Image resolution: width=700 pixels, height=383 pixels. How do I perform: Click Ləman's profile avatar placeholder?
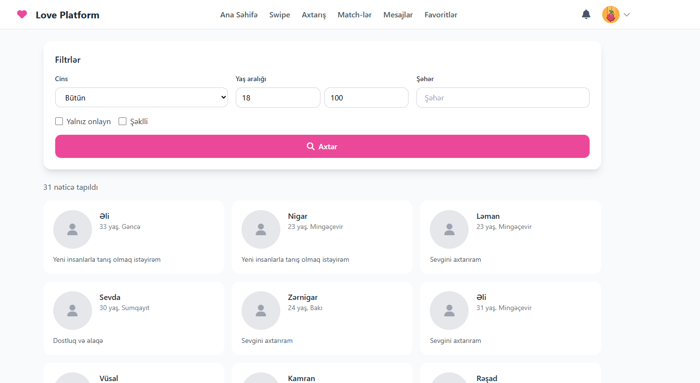tap(449, 229)
